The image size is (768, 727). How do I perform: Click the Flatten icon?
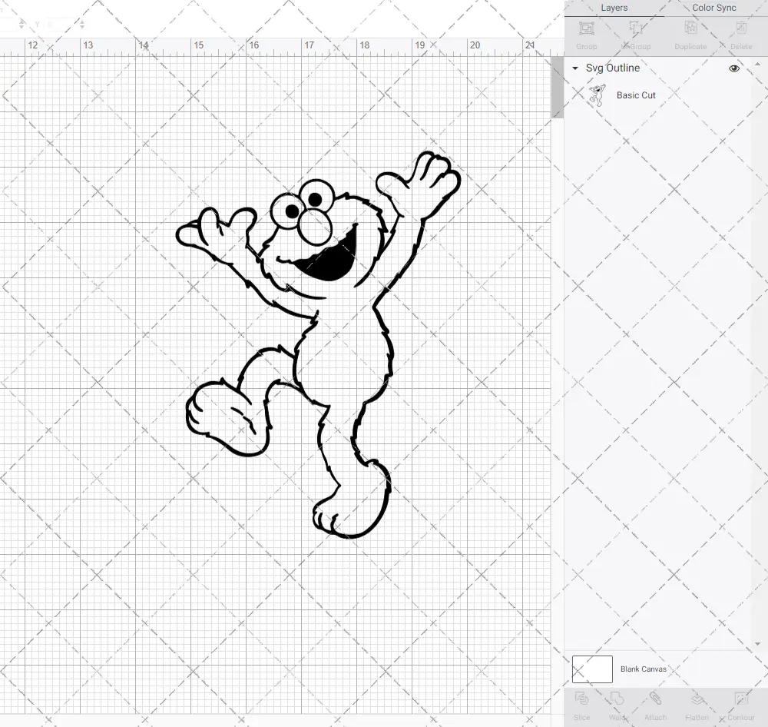pos(696,703)
